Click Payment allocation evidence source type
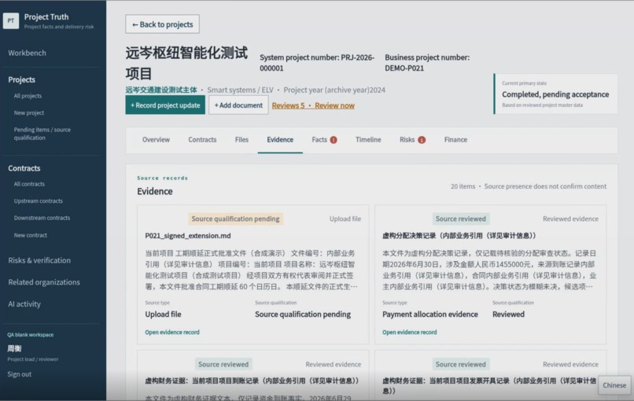 point(430,314)
